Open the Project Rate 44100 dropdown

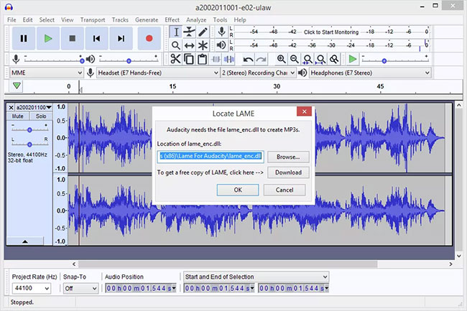tap(32, 288)
